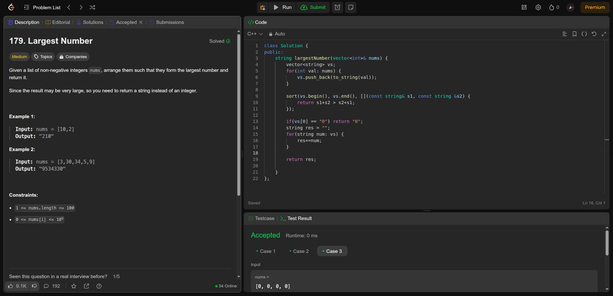
Task: Submit the solution
Action: click(x=313, y=8)
